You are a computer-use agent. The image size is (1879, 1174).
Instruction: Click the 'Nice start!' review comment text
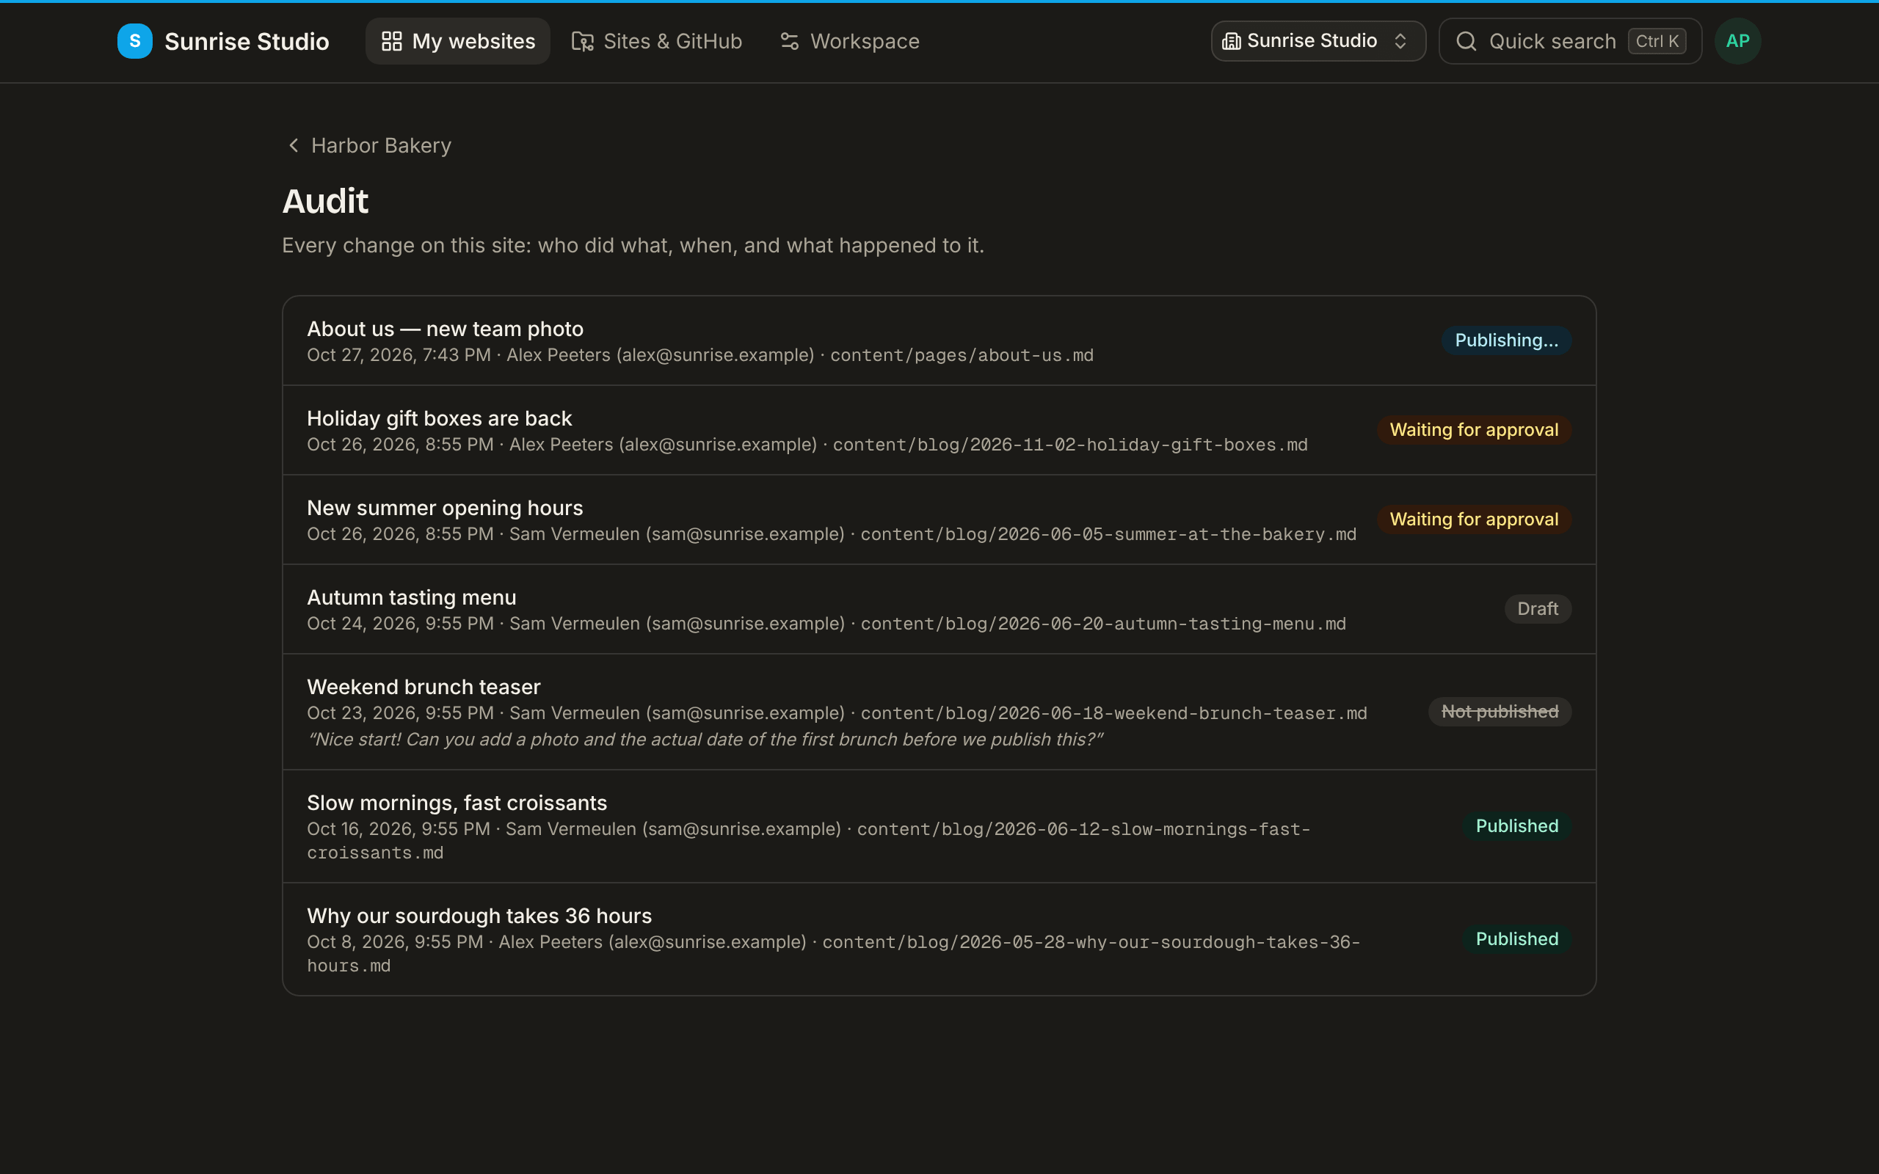point(705,739)
